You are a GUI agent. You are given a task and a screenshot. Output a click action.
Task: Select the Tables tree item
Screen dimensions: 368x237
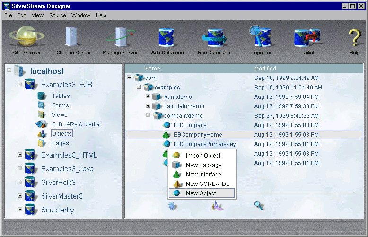click(61, 96)
